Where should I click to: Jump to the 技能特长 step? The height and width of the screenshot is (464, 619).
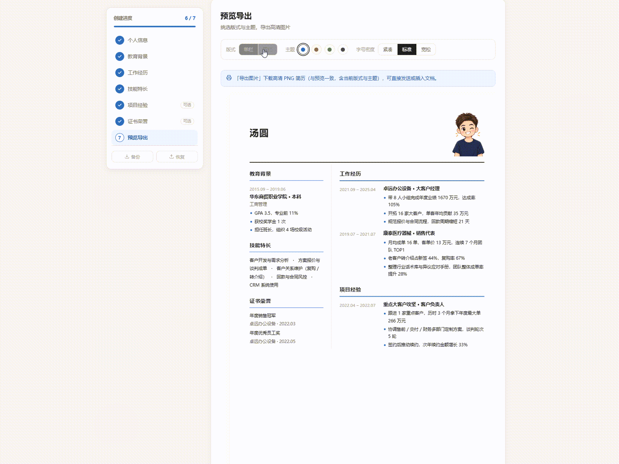(x=154, y=89)
